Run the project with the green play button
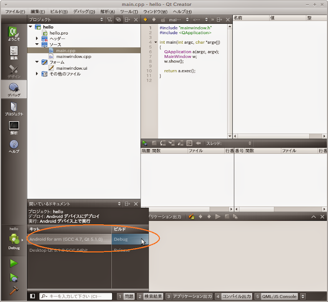This screenshot has height=302, width=328. [x=14, y=263]
